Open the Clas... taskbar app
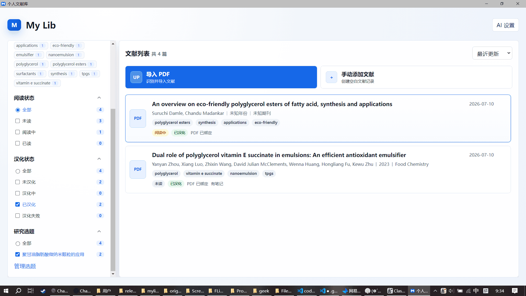 coord(396,291)
